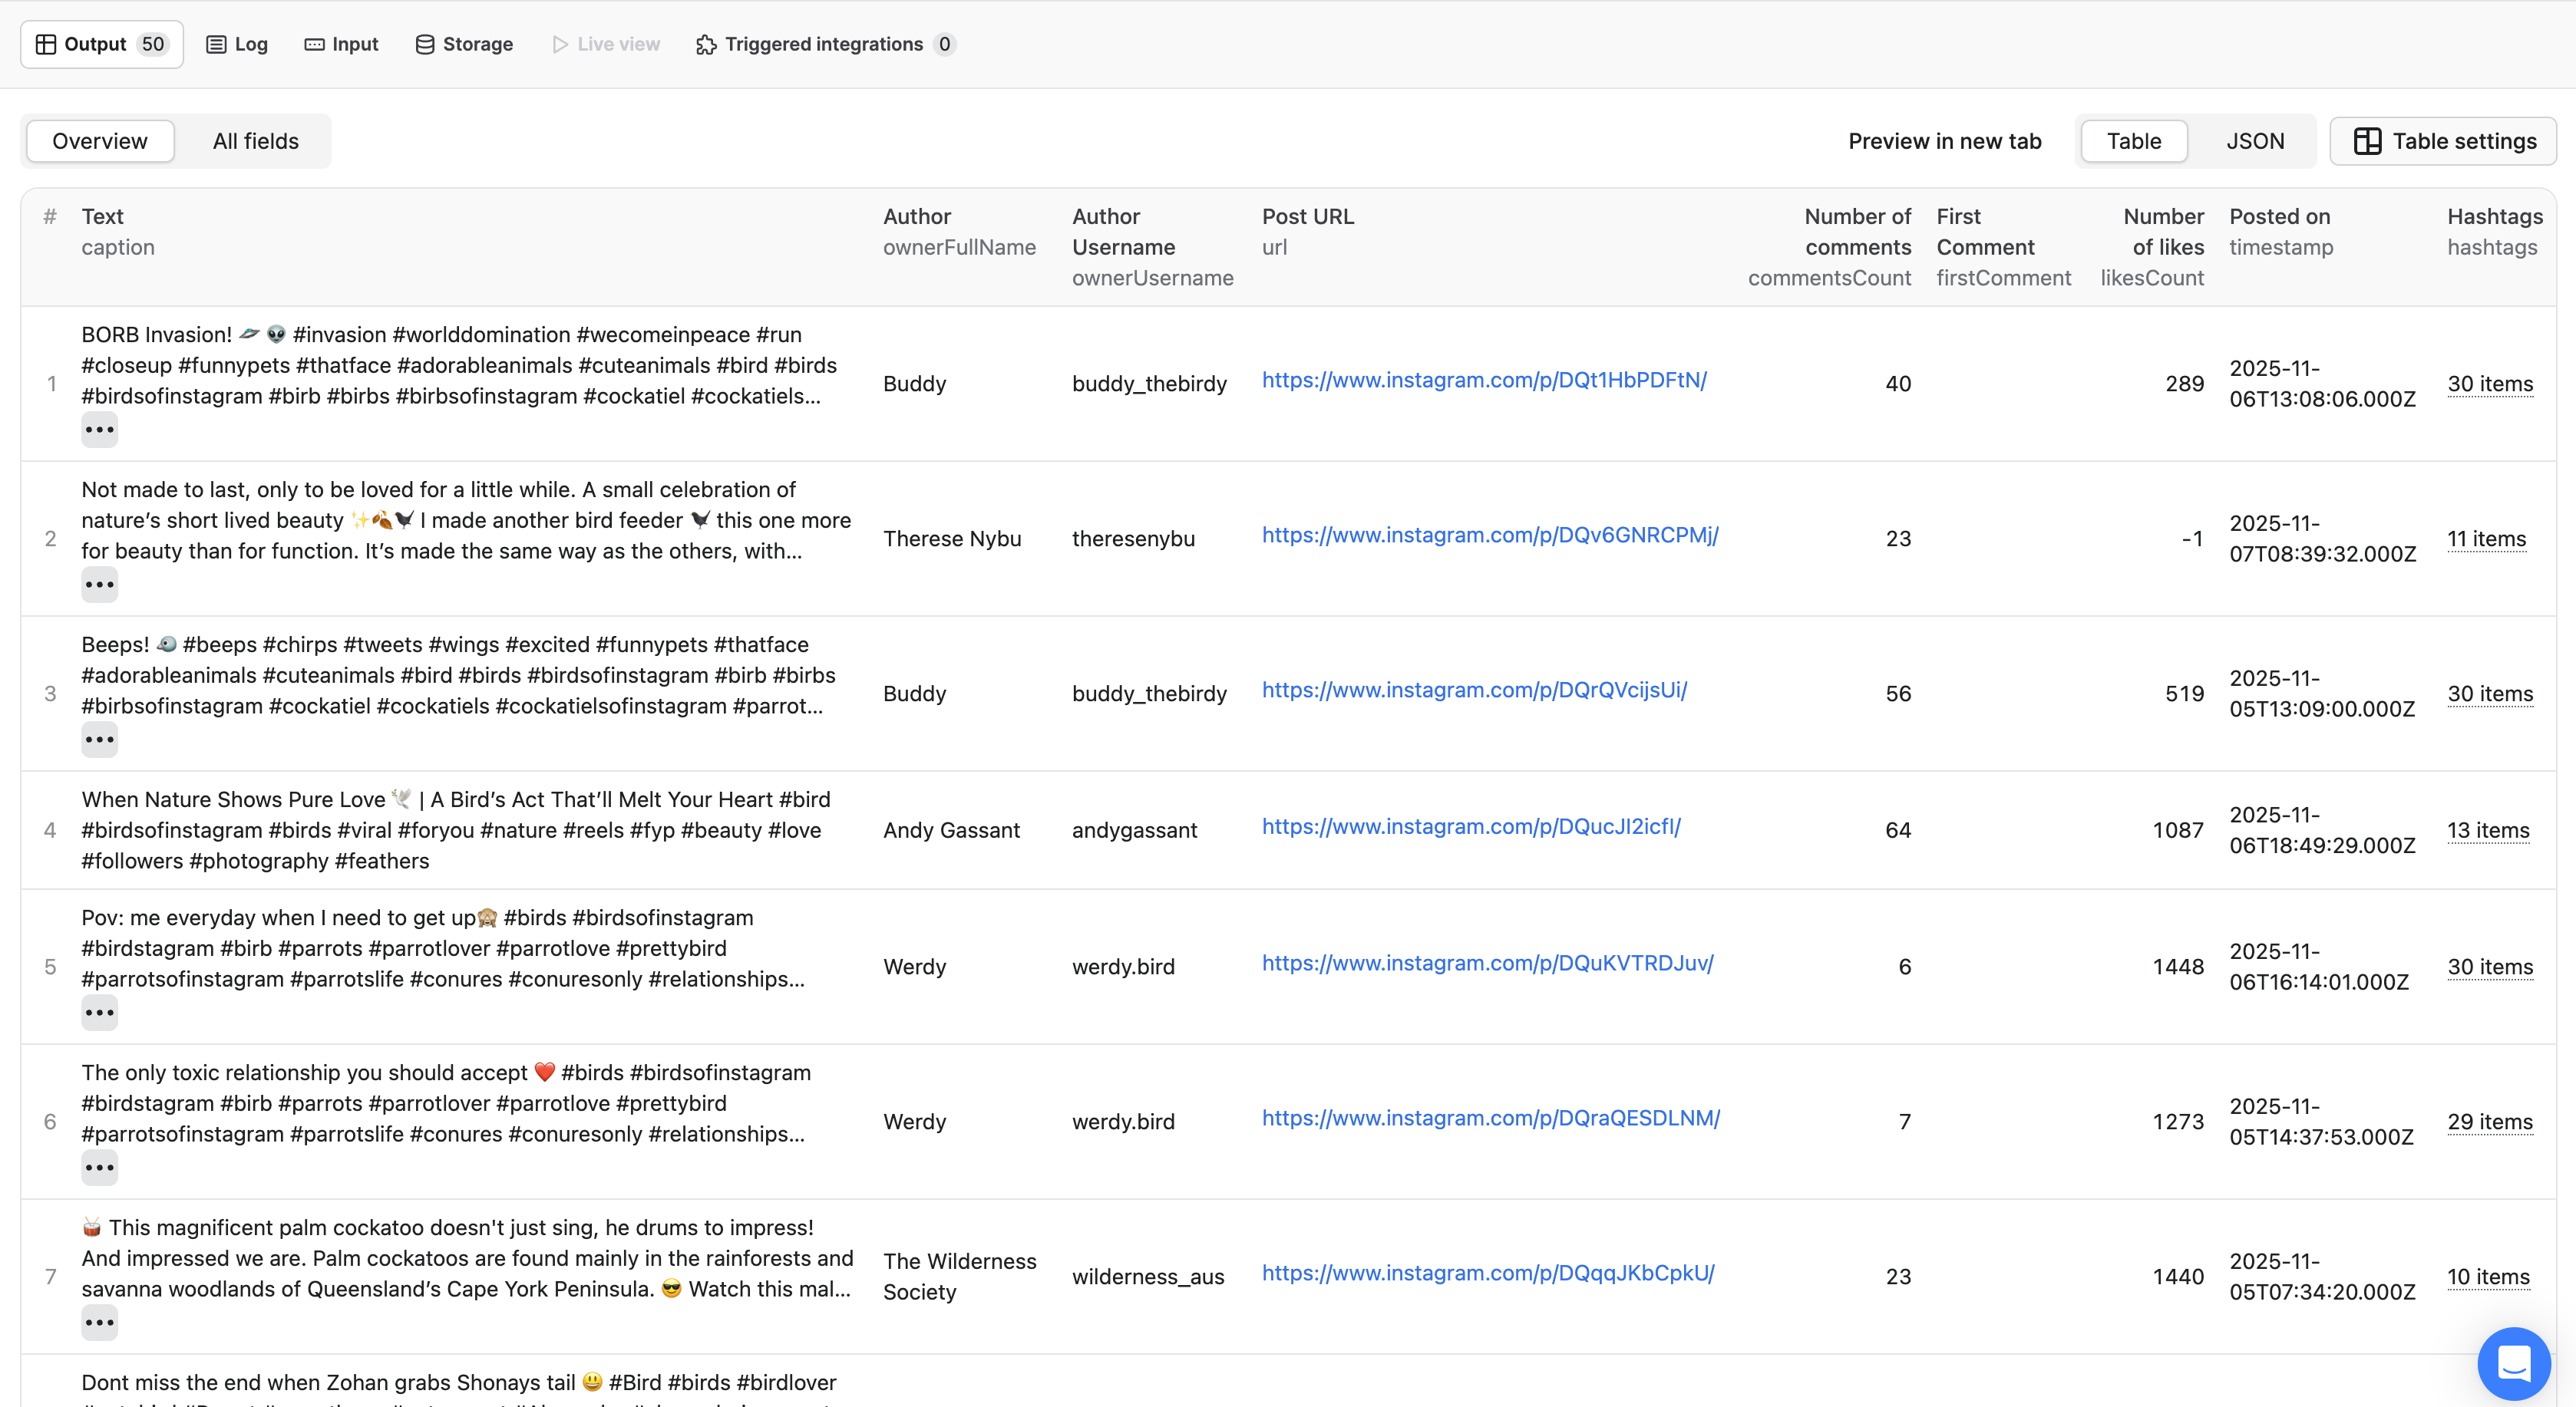Switch to the Log tab
Screen dimensions: 2576x1407
237,44
